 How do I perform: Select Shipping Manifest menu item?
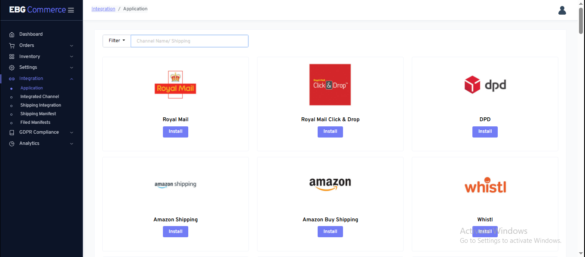tap(38, 114)
